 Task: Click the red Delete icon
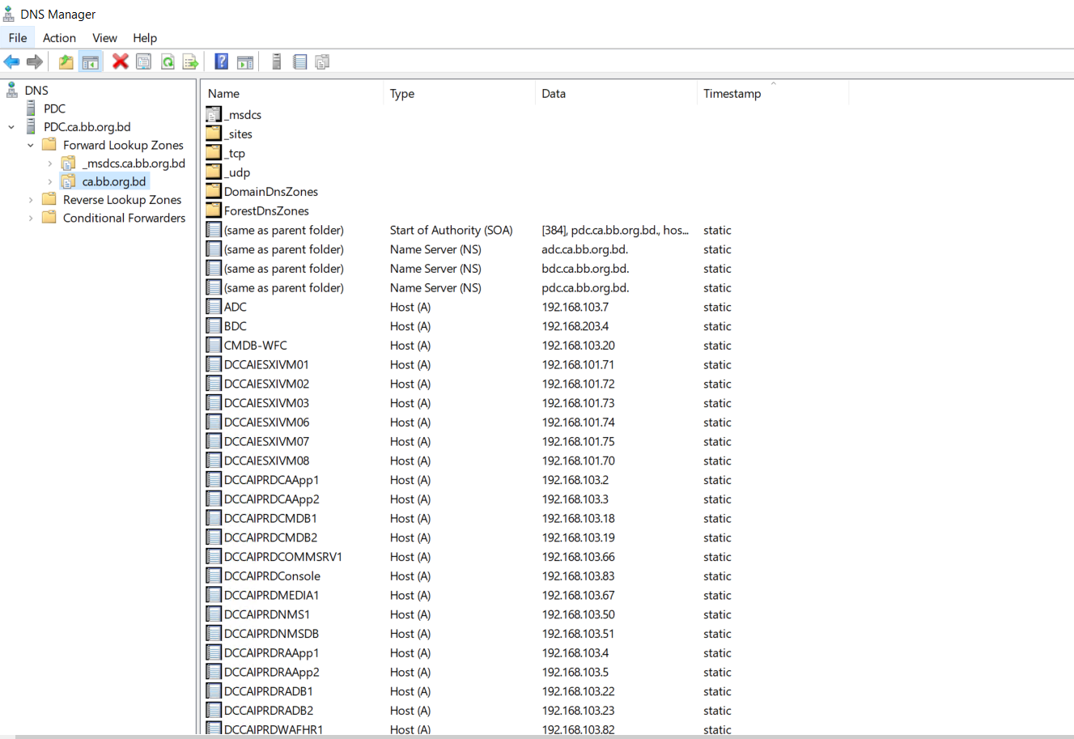(x=121, y=62)
